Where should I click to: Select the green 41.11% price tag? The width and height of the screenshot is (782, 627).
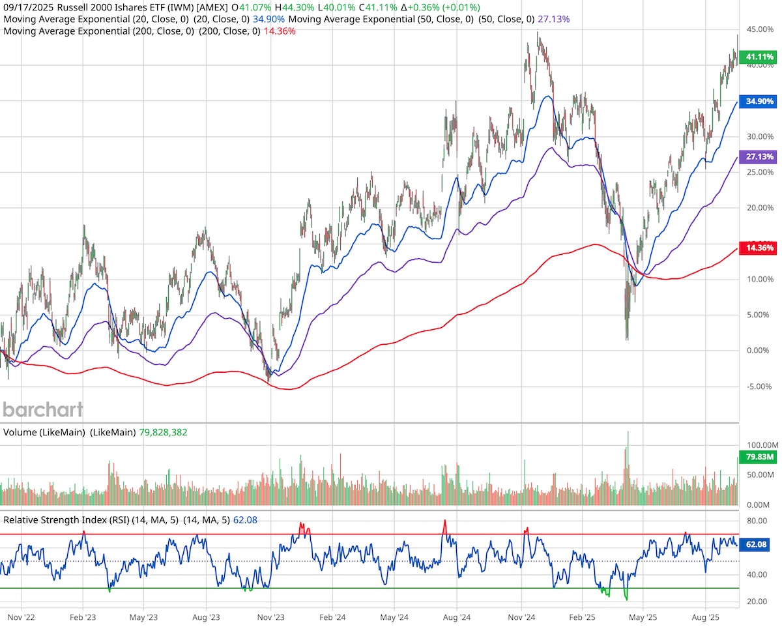coord(759,57)
